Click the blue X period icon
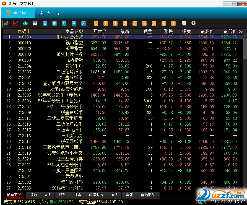The image size is (247, 205). (x=83, y=24)
